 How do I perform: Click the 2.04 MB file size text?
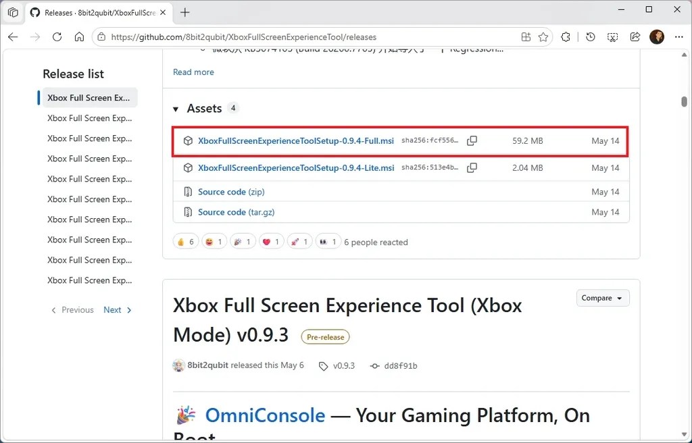tap(527, 167)
